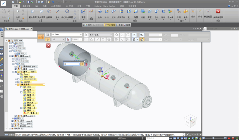Screen dimensions: 239x140
Task: Click the dimension value input field in viewport
Action: coord(72,64)
